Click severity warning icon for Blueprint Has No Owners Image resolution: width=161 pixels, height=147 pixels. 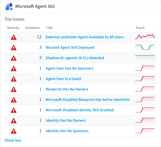coord(14,89)
